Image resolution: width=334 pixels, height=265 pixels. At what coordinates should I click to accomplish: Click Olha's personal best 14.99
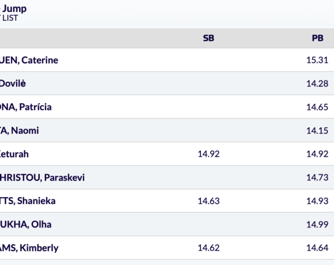click(x=317, y=224)
